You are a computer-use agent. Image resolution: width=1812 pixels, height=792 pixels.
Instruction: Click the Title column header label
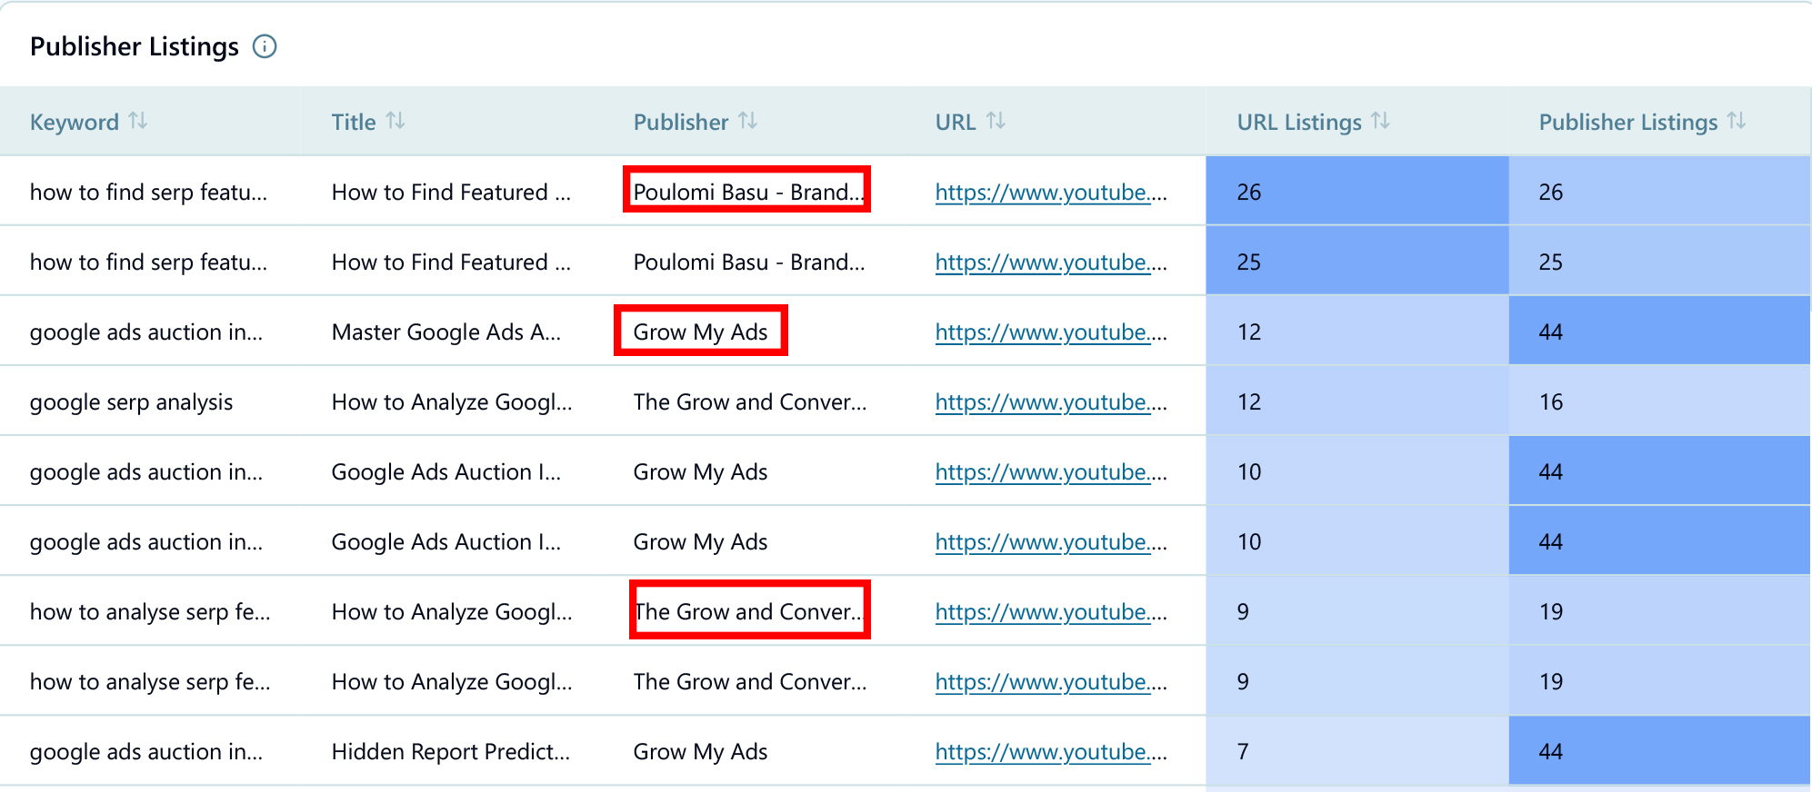tap(354, 122)
